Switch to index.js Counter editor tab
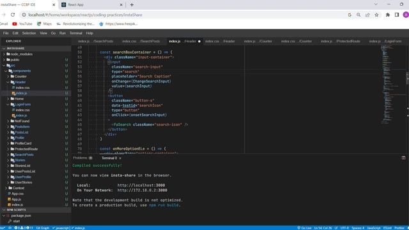409x230 pixels. click(x=258, y=41)
